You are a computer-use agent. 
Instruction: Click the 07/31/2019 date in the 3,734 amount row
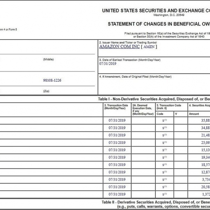tap(117, 179)
